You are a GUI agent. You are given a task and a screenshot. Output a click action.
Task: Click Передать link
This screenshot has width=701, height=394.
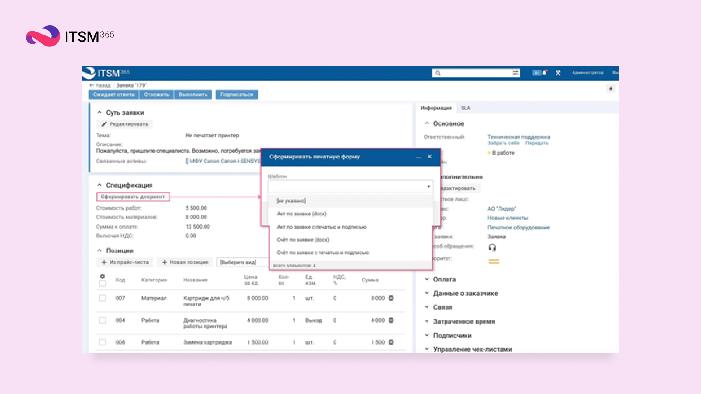[x=537, y=143]
